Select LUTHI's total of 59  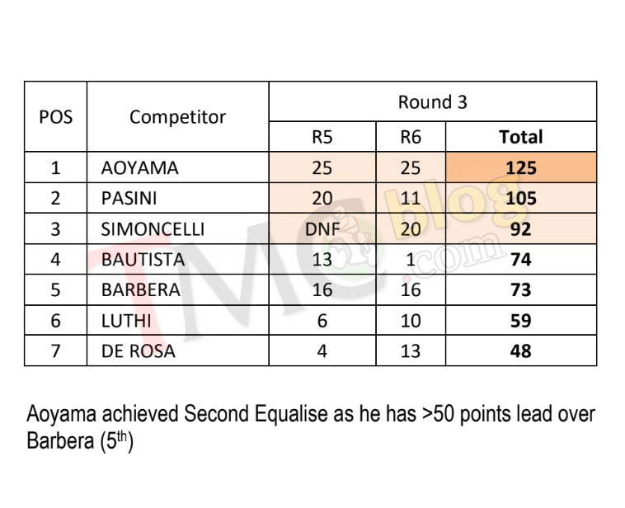pyautogui.click(x=521, y=321)
